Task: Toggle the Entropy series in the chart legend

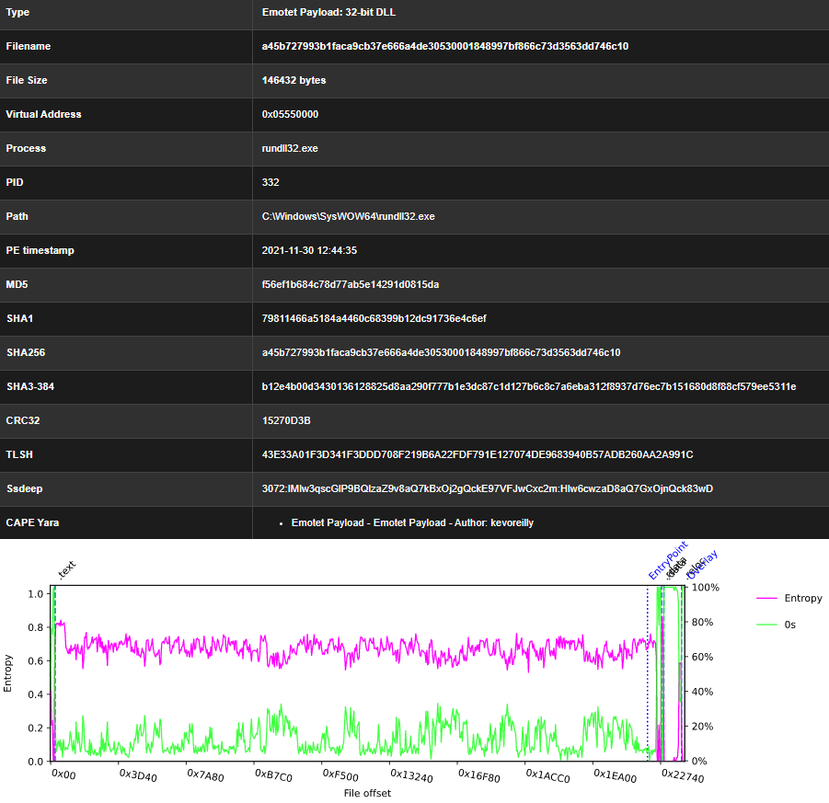Action: pyautogui.click(x=804, y=598)
